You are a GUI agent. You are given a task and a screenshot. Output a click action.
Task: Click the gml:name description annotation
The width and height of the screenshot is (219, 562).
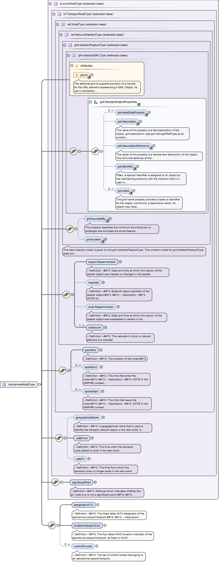(x=148, y=203)
